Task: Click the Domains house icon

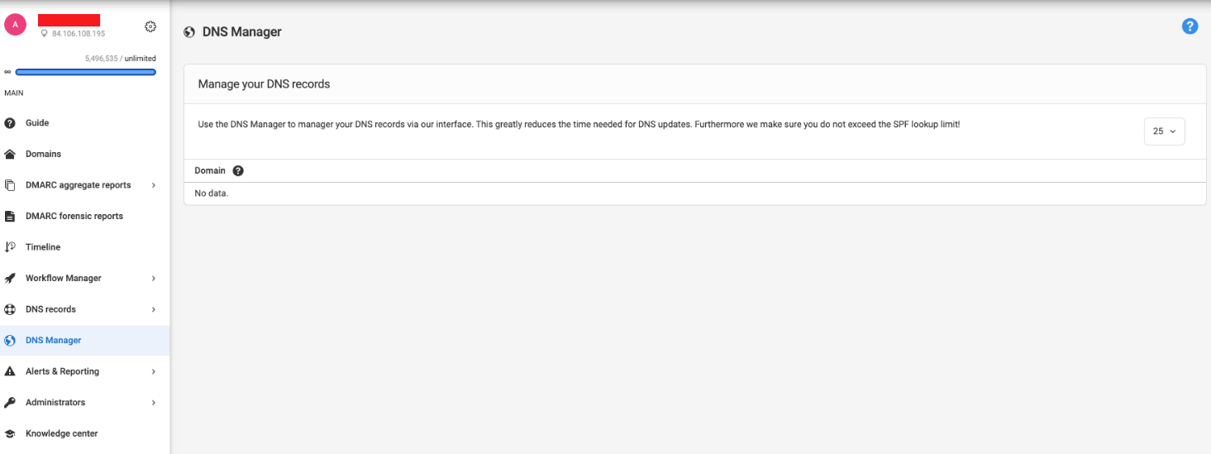Action: tap(10, 155)
